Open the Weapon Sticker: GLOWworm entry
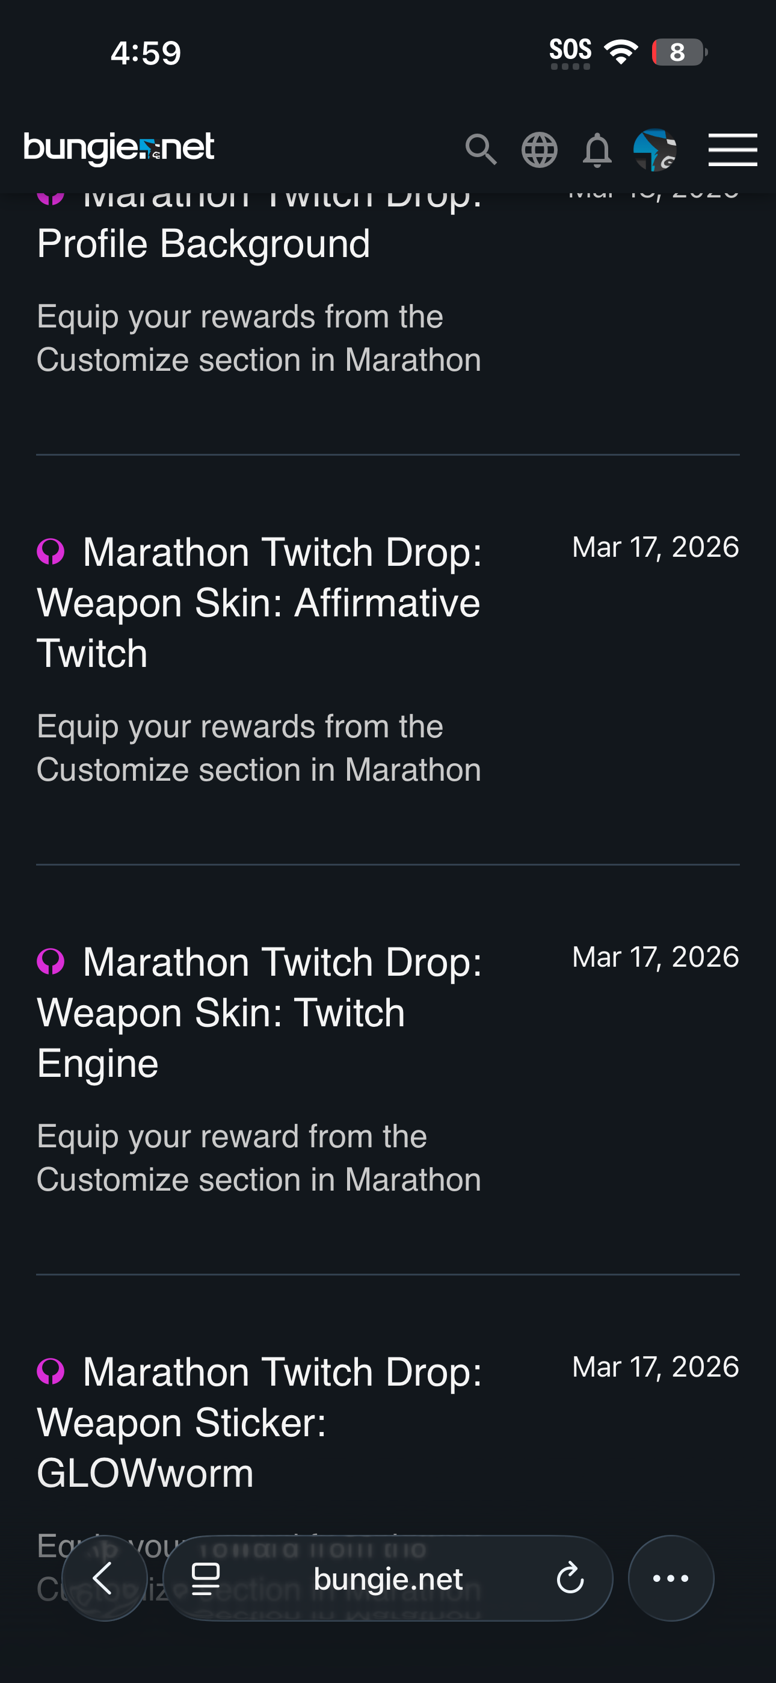Image resolution: width=776 pixels, height=1683 pixels. click(x=259, y=1422)
